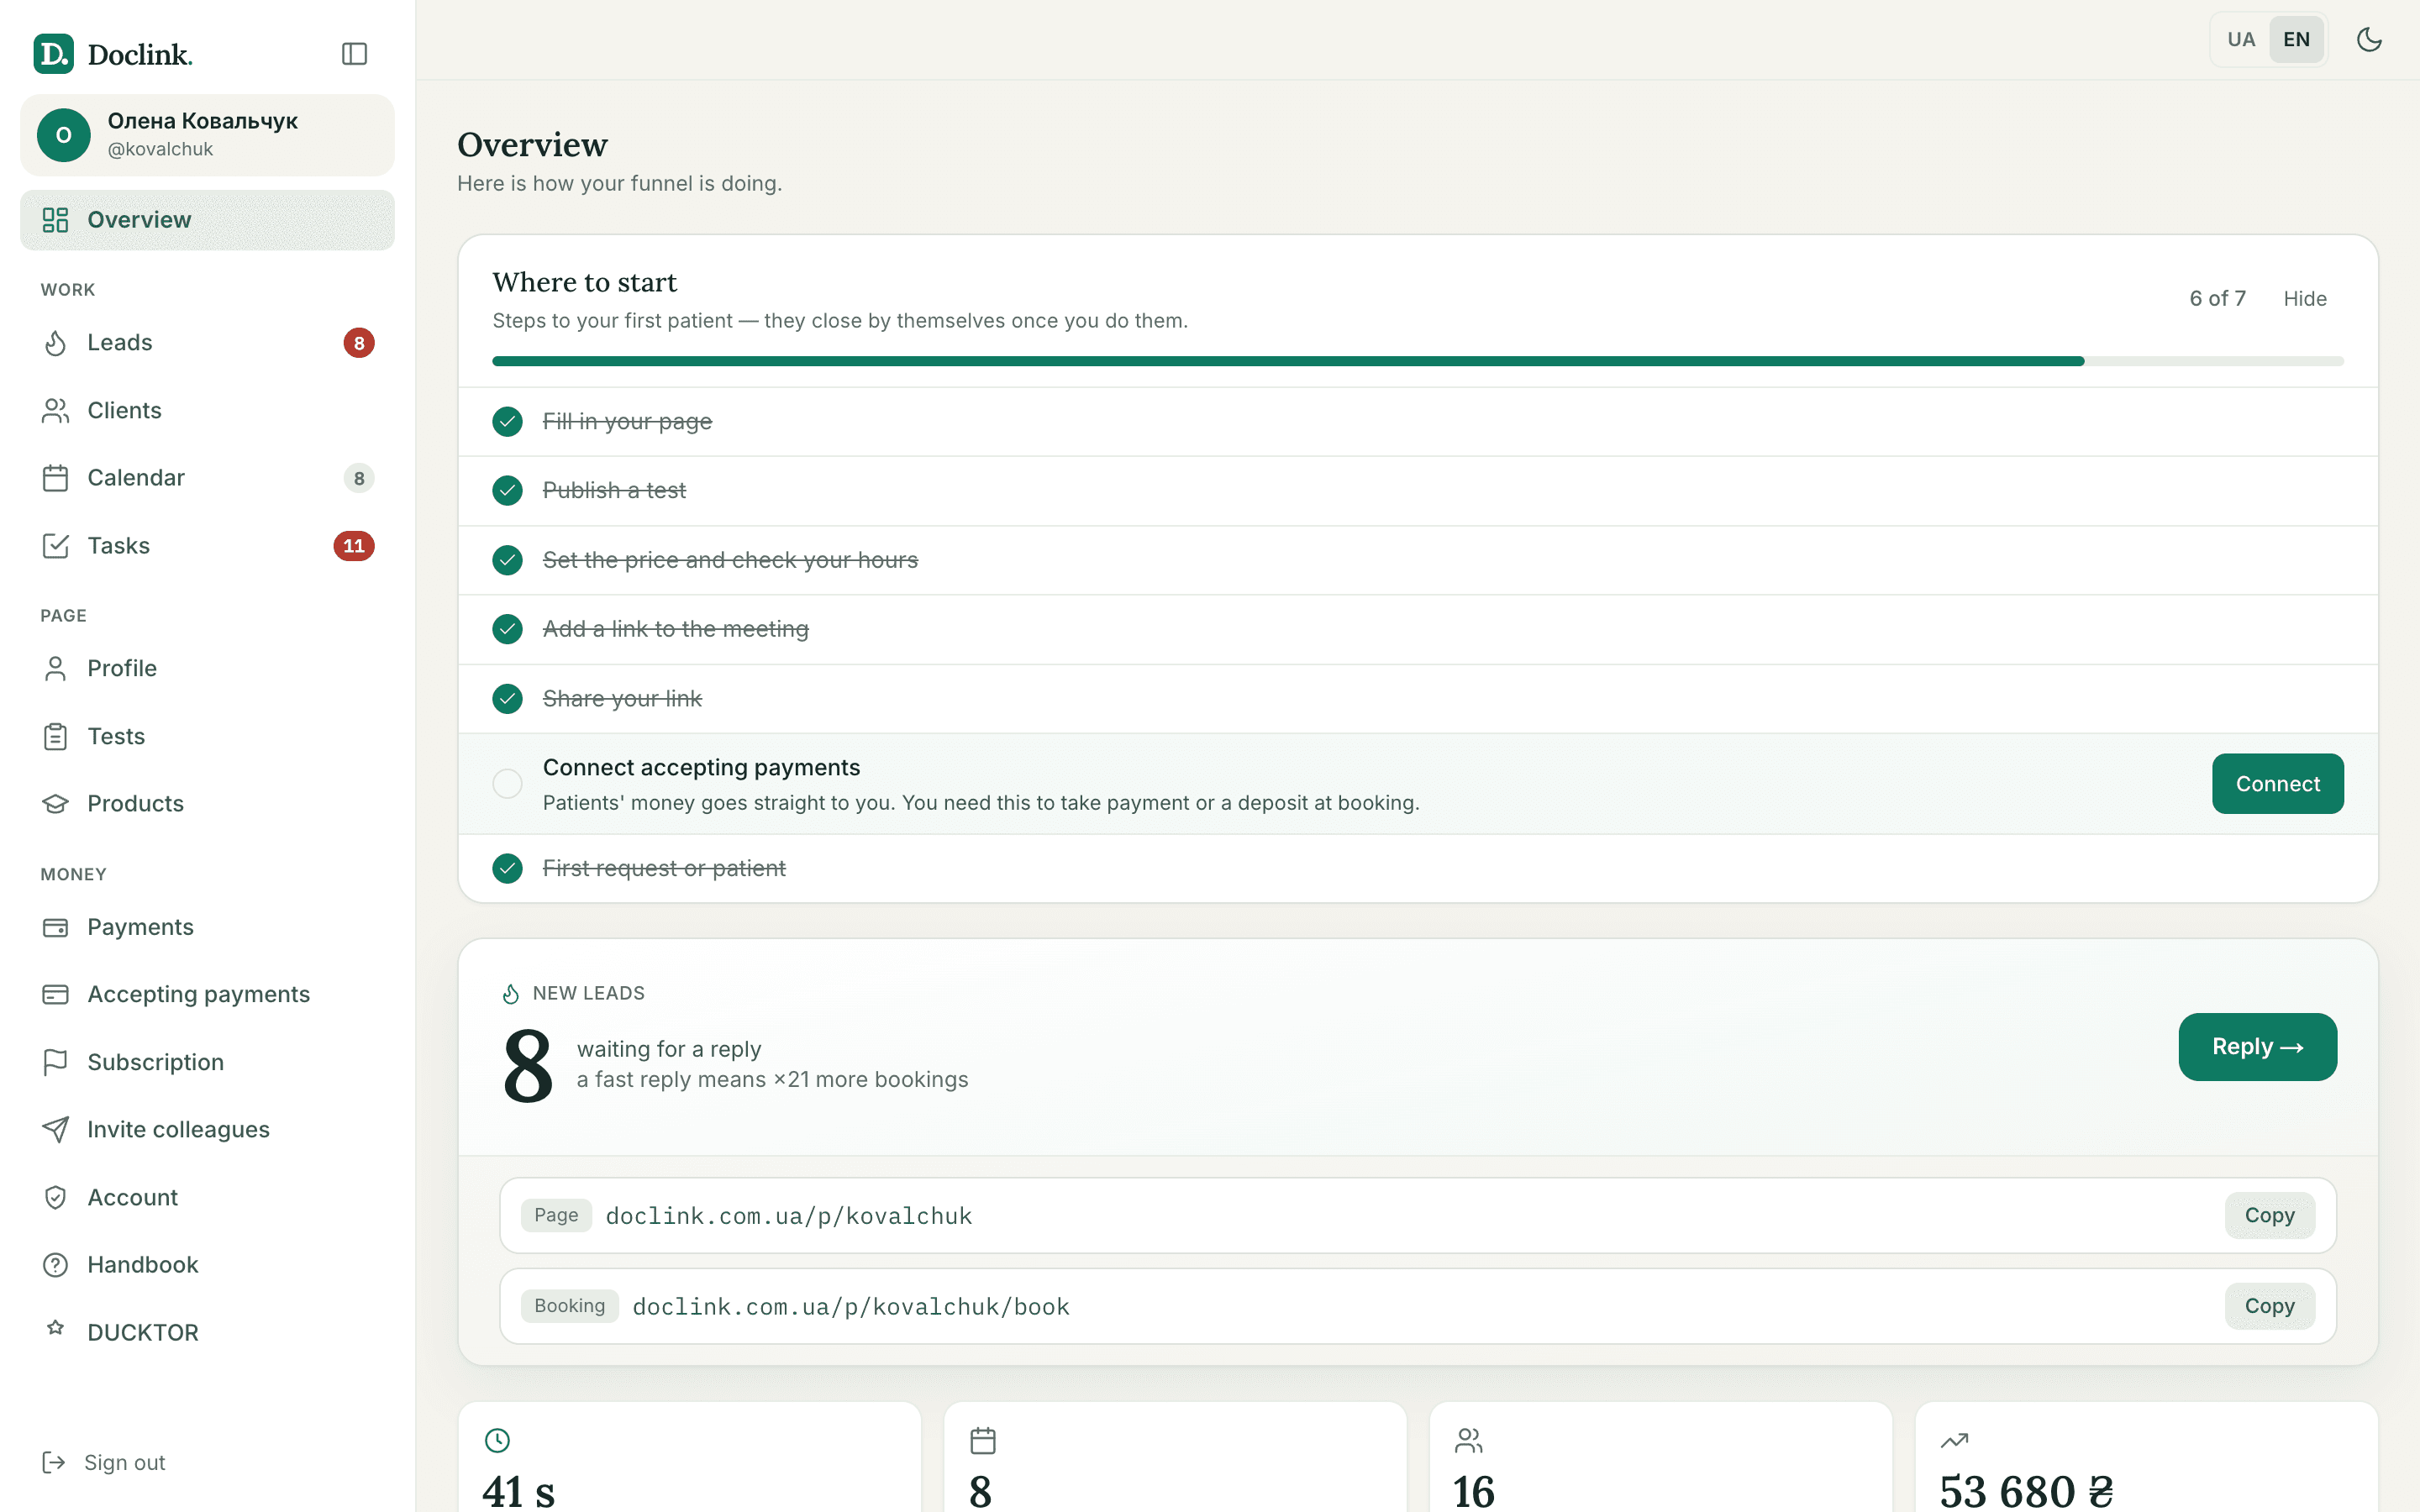Screen dimensions: 2420x1512
Task: Toggle the 'Fill in your page' checkmark
Action: pyautogui.click(x=507, y=422)
